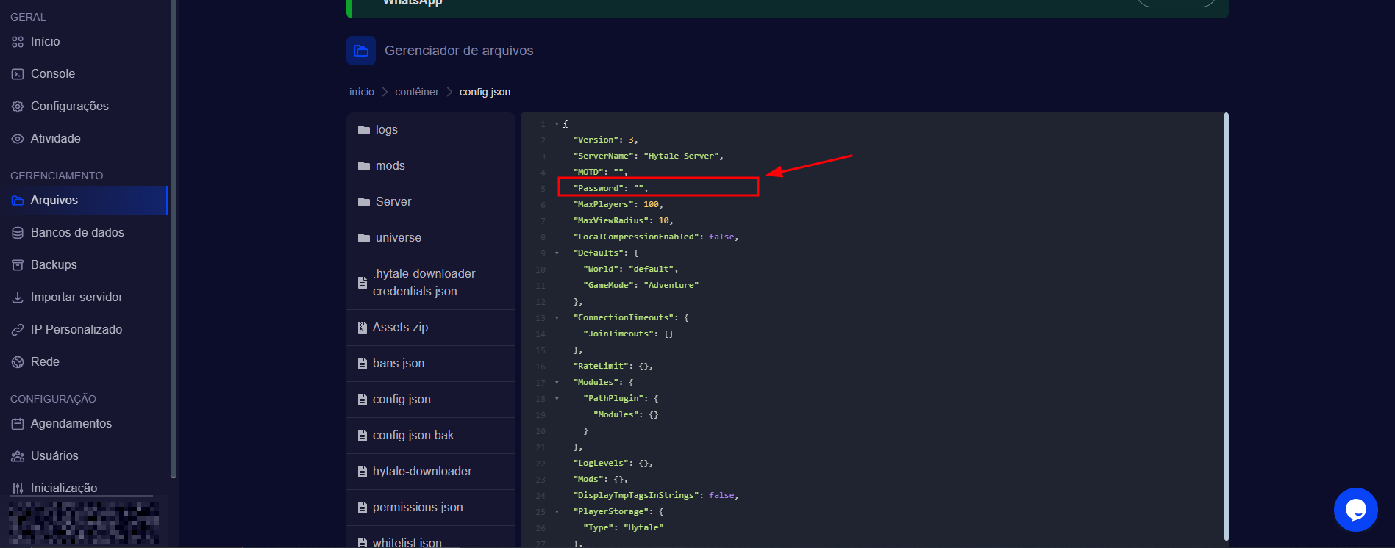The height and width of the screenshot is (548, 1395).
Task: Click the Rede globe icon
Action: click(x=18, y=362)
